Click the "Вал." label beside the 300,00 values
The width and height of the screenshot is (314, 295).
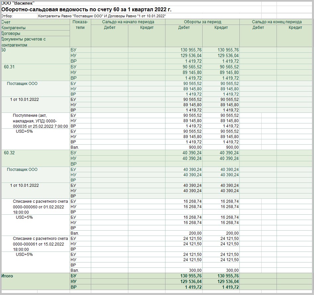(75, 270)
